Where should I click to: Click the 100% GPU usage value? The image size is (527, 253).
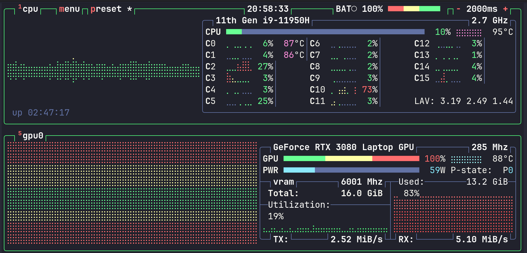(x=435, y=159)
